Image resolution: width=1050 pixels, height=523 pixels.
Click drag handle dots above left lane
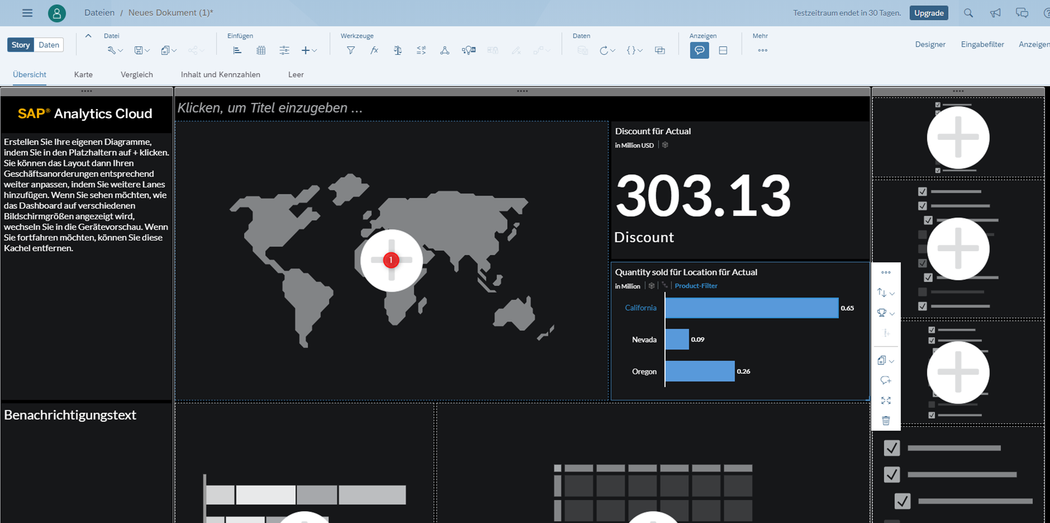(x=87, y=91)
